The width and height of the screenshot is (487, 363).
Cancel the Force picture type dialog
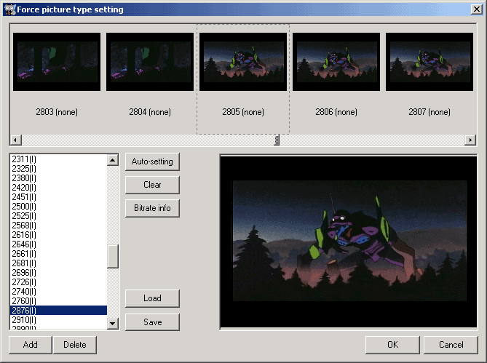pyautogui.click(x=451, y=345)
